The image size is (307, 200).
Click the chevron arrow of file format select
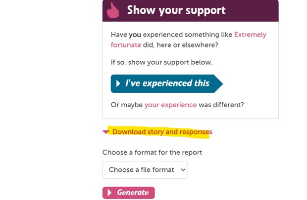pos(183,170)
